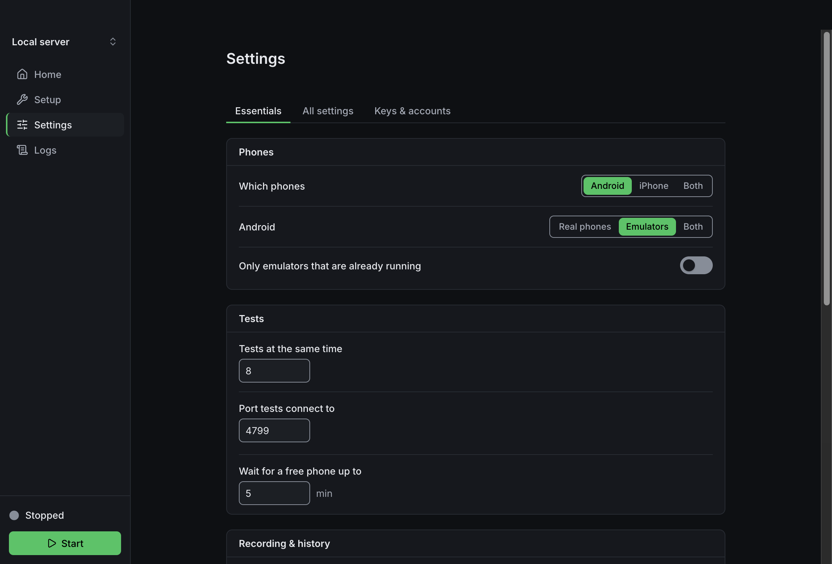Choose Both in the Android row
The width and height of the screenshot is (832, 564).
coord(693,226)
